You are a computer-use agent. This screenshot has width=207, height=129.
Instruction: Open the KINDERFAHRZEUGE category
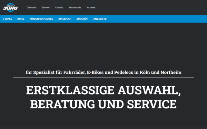click(x=41, y=19)
